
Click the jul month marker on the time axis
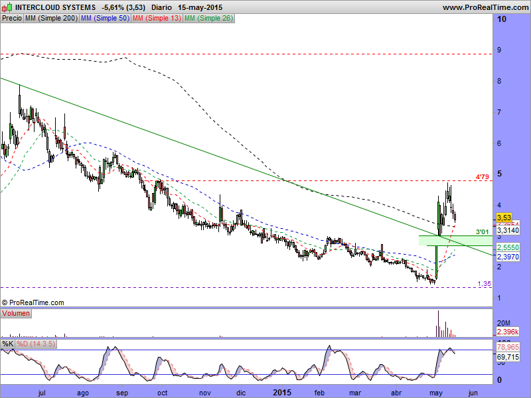[42, 393]
